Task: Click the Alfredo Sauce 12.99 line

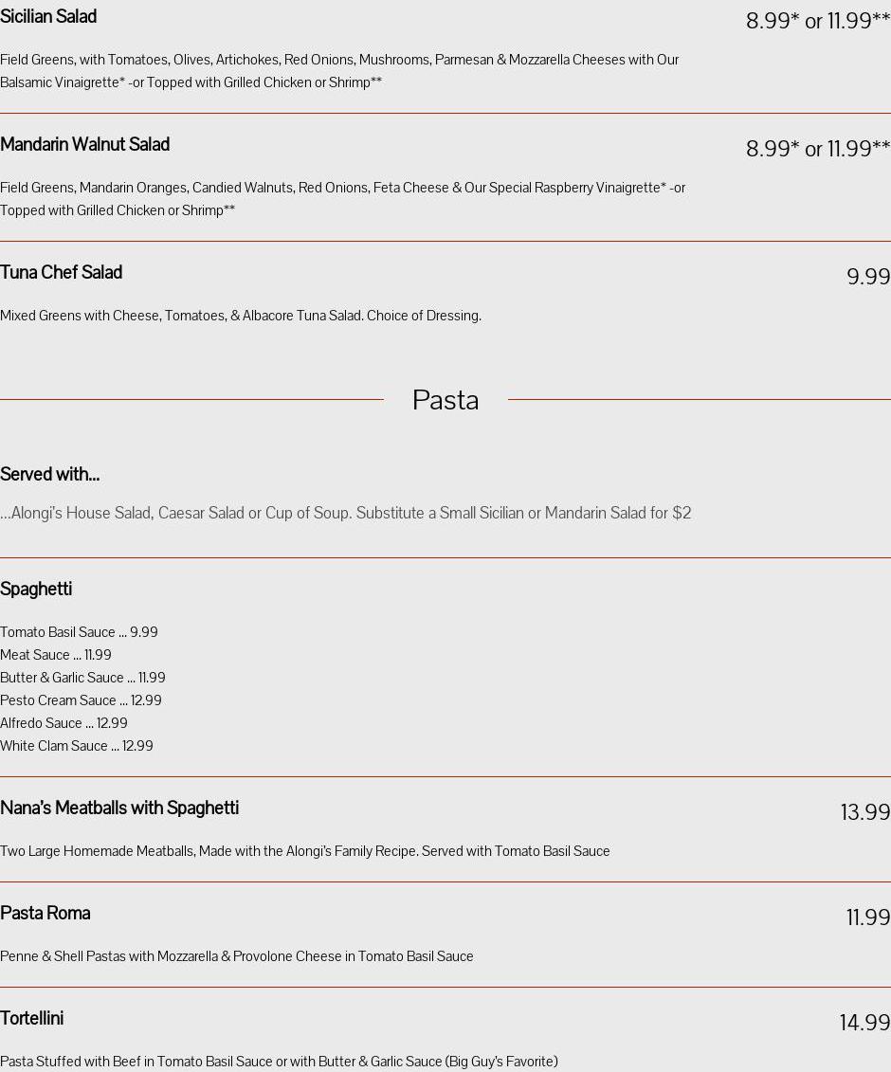Action: coord(64,723)
